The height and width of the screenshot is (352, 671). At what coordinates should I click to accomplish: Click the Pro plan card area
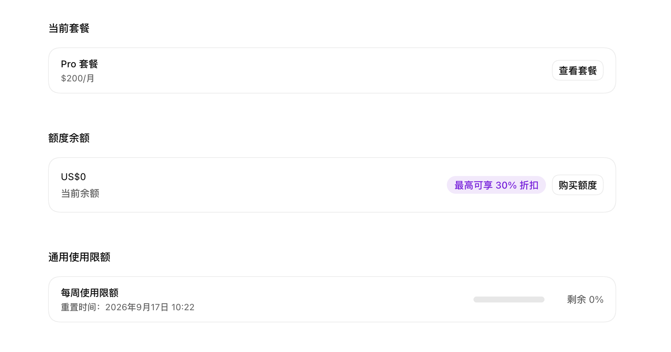coord(332,70)
